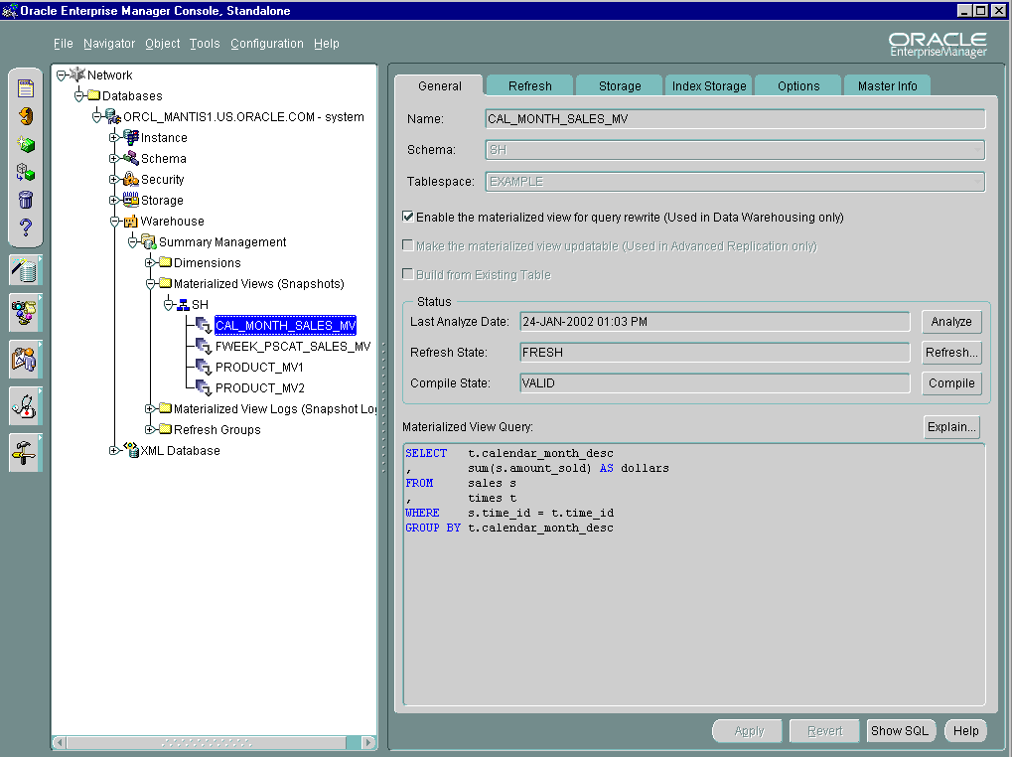This screenshot has height=757, width=1012.
Task: Click the Create Like cube icon
Action: coord(26,172)
